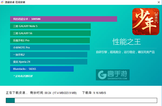This screenshot has height=106, width=162.
Task: Click the 下载率 9.16 MB/S readout
Action: (94, 93)
